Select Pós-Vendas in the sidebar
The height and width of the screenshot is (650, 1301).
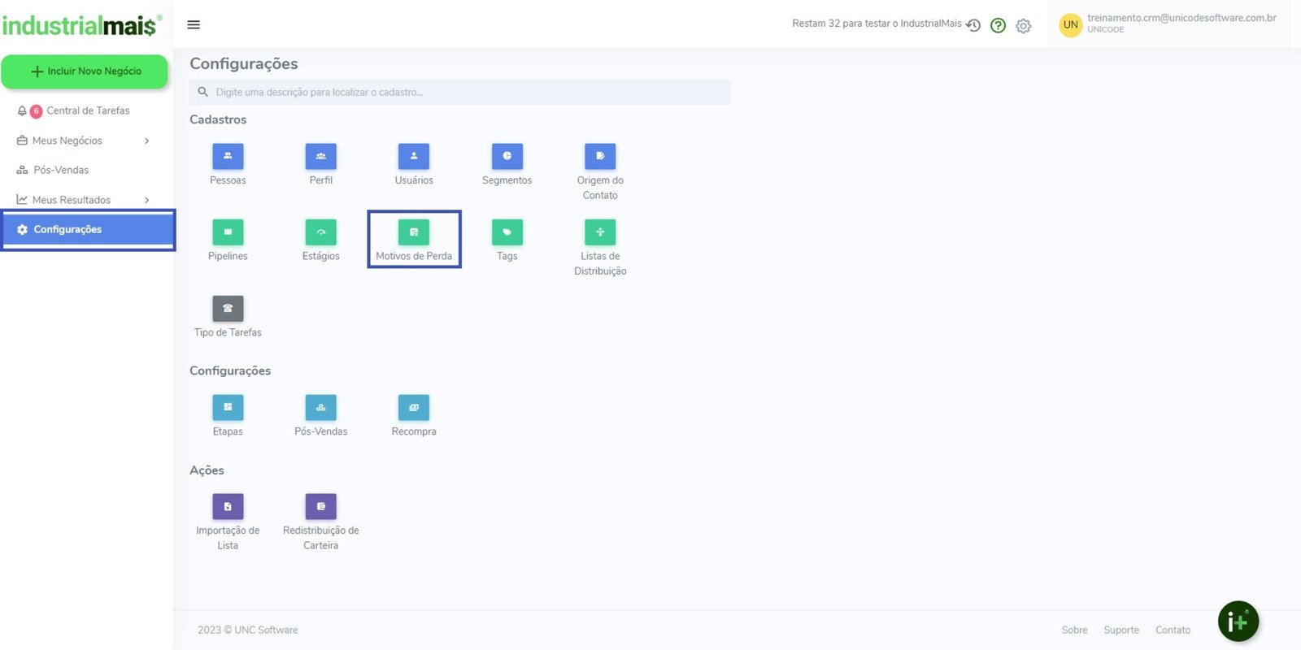click(x=61, y=170)
